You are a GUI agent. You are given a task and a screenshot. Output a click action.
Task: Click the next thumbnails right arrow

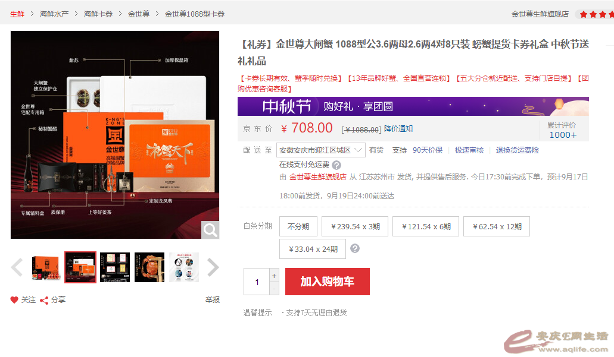pos(213,267)
